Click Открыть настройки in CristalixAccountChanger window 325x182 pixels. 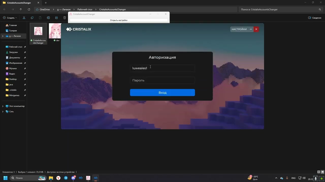coord(119,20)
